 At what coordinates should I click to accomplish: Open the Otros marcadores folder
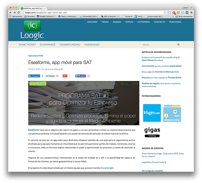point(184,16)
